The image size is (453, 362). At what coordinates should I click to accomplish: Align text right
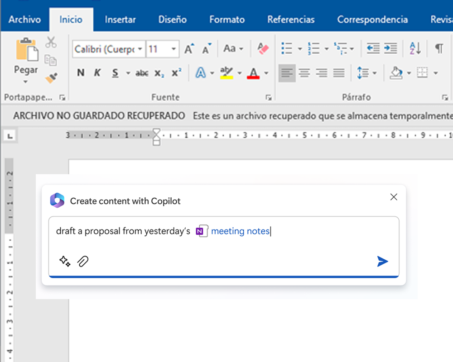coord(322,73)
